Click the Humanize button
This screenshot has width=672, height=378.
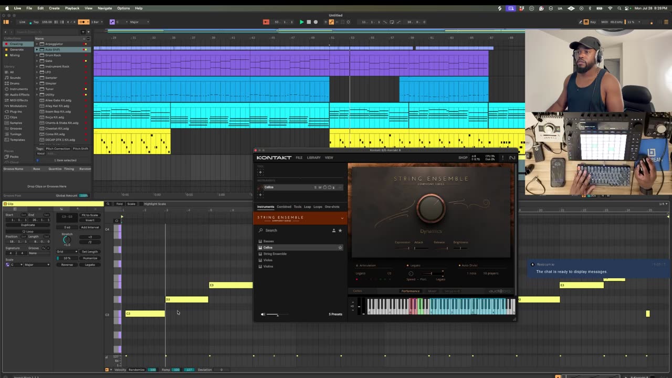89,258
